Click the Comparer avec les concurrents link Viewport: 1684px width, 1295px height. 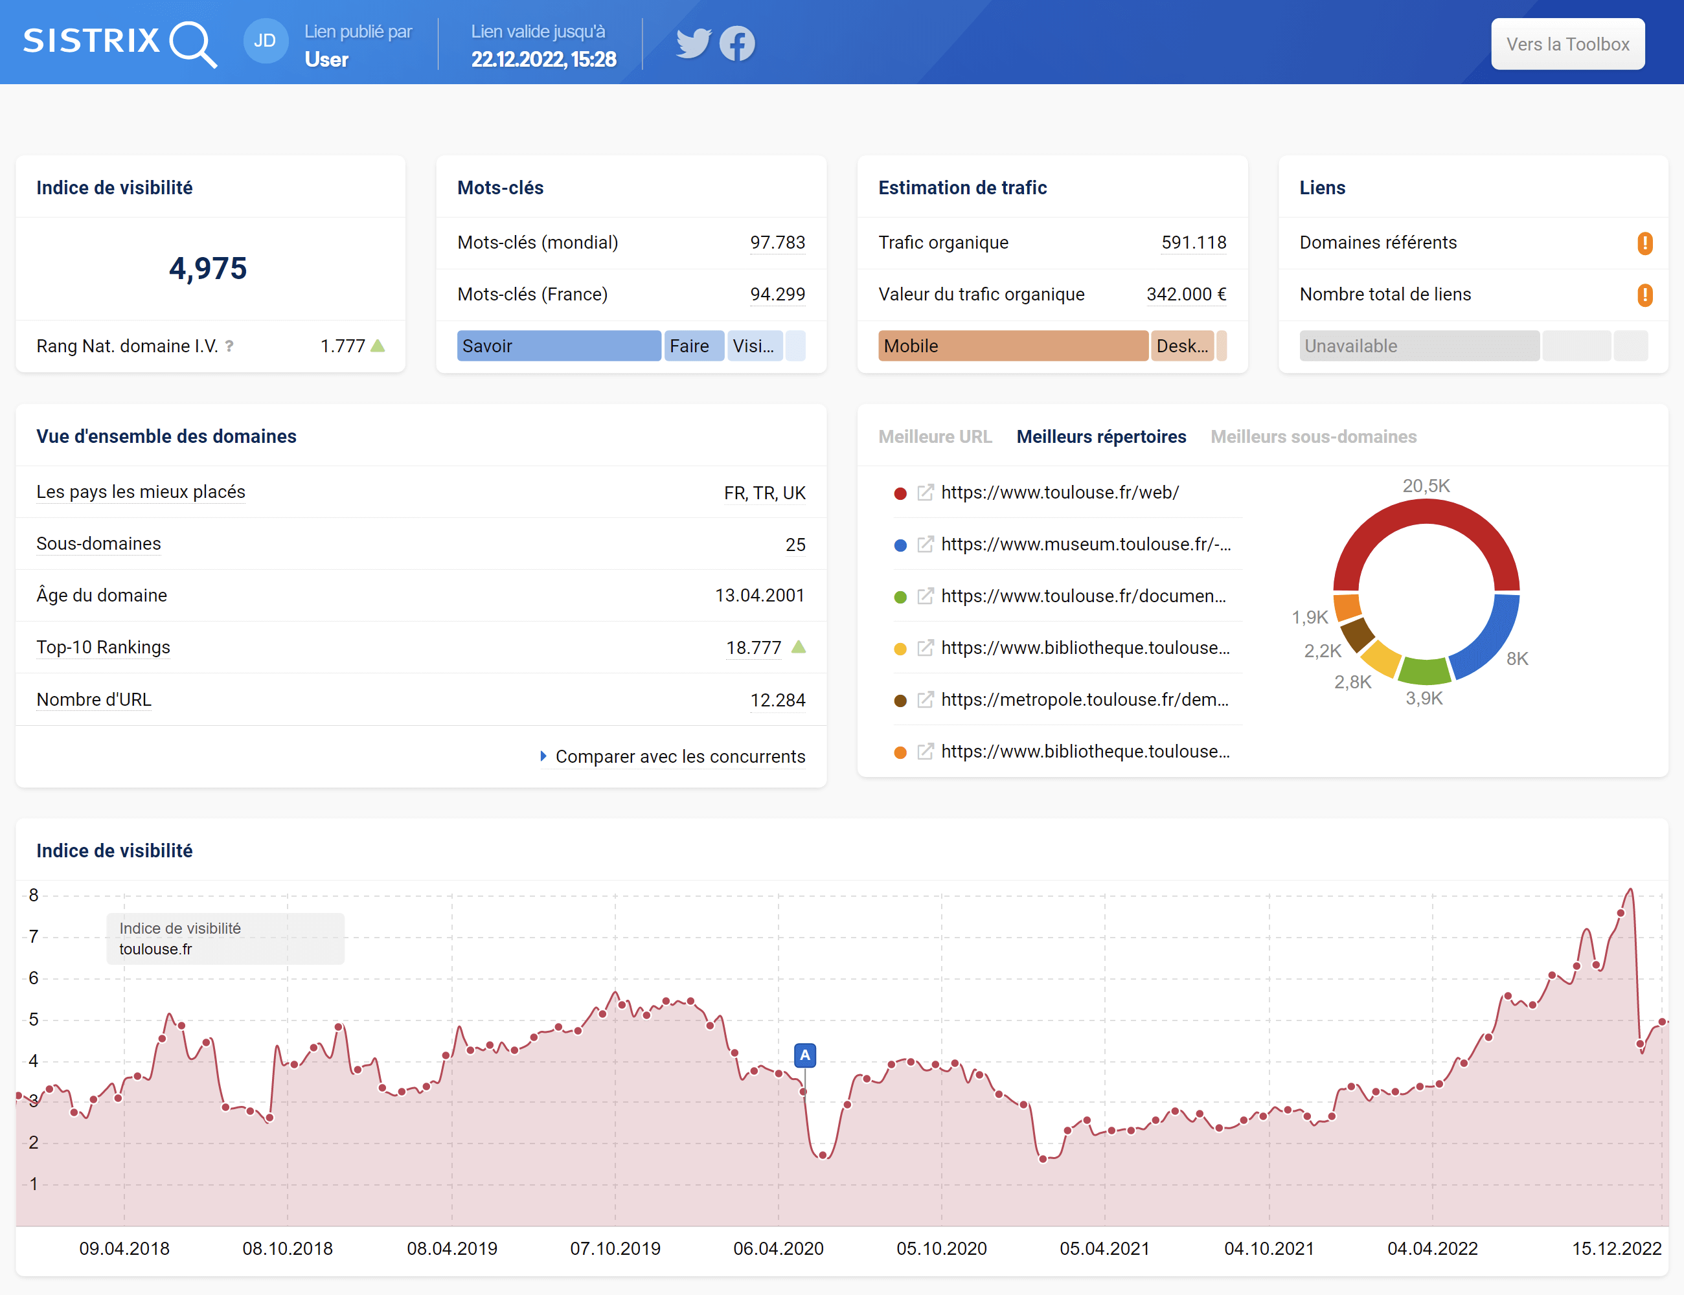680,757
